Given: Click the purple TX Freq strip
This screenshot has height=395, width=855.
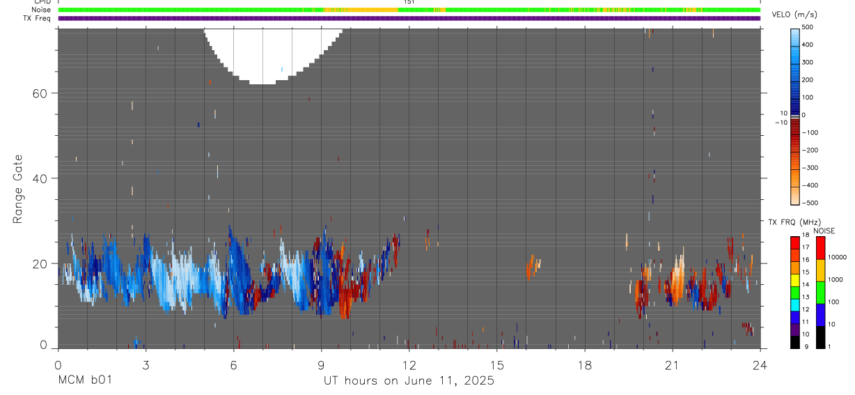Looking at the screenshot, I should pos(409,18).
